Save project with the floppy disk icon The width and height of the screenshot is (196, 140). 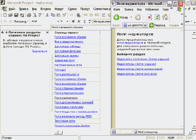16,15
